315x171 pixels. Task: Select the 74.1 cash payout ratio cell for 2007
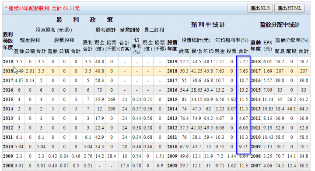click(x=280, y=166)
